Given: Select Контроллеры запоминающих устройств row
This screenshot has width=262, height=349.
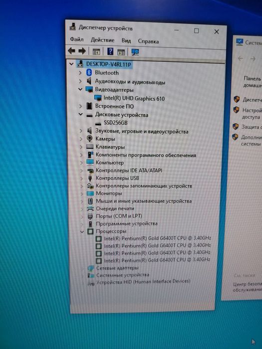Looking at the screenshot, I should point(144,185).
